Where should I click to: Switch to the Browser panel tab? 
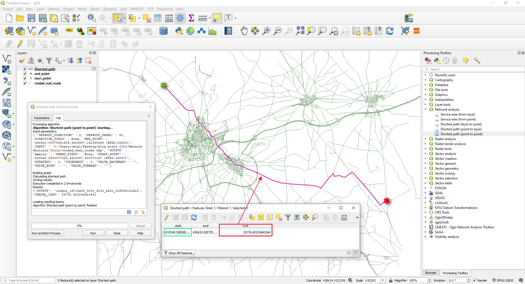[x=431, y=273]
